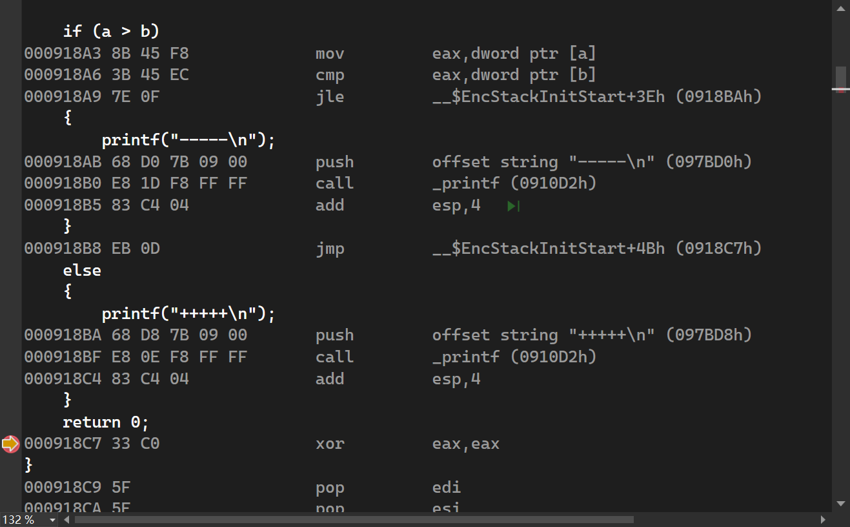Open the 132 % zoom dropdown arrow
The height and width of the screenshot is (527, 850).
(x=52, y=520)
